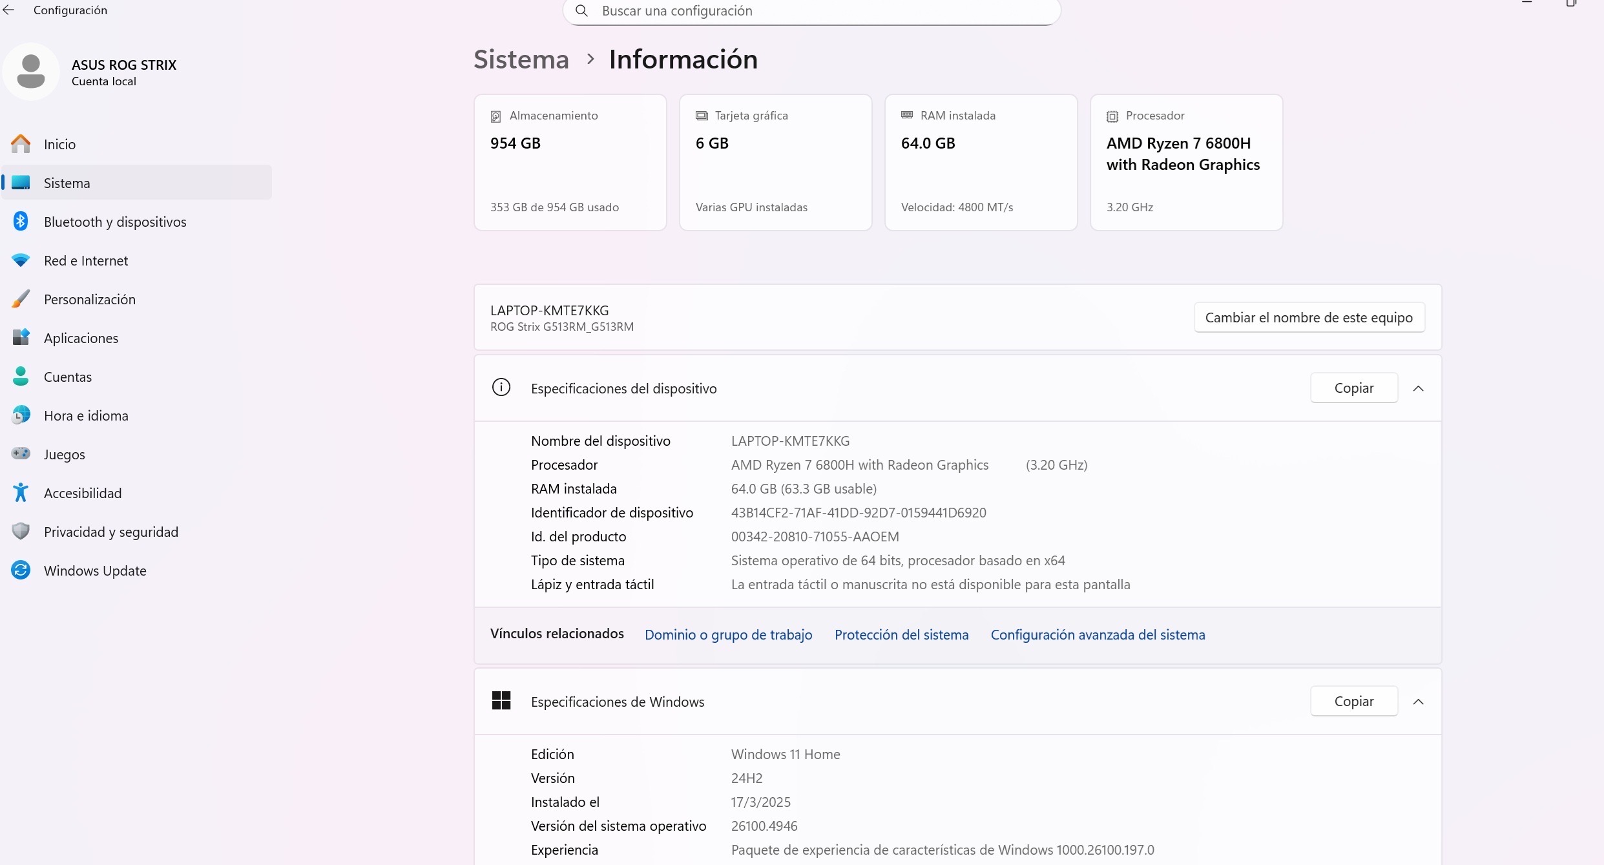Select Hora e idioma in the sidebar
This screenshot has height=865, width=1604.
pos(137,415)
